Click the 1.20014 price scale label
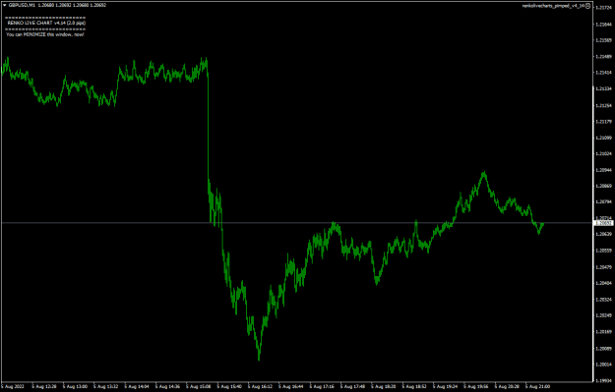The image size is (615, 392). [603, 364]
